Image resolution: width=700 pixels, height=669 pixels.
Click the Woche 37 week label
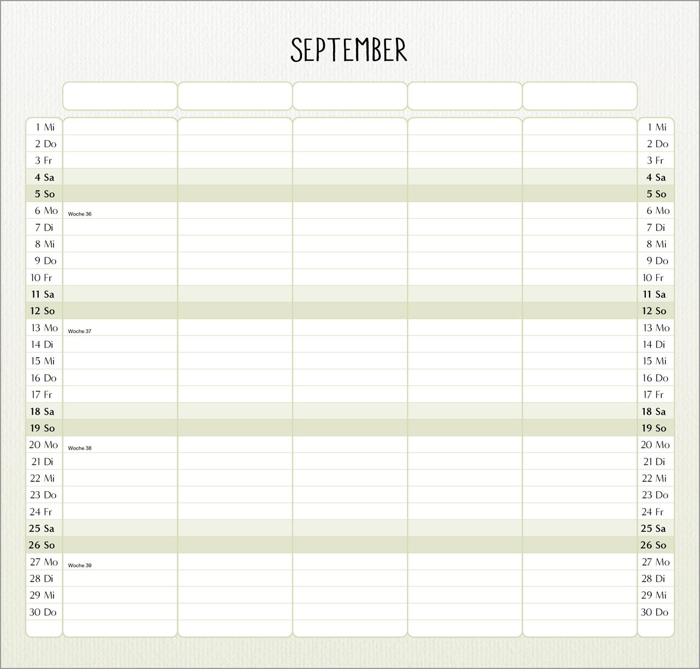coord(80,331)
